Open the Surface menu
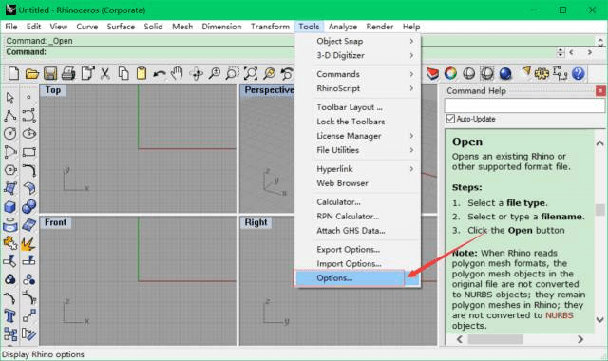608x361 pixels. (121, 27)
